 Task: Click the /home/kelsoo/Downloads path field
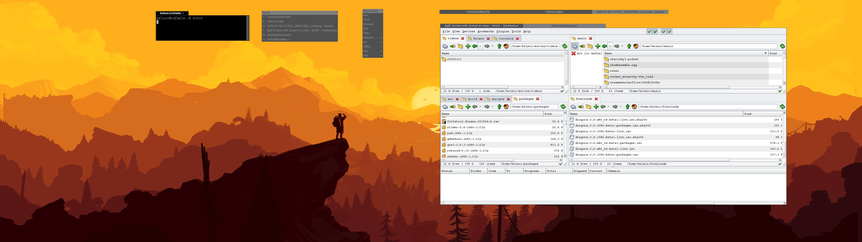(x=708, y=107)
